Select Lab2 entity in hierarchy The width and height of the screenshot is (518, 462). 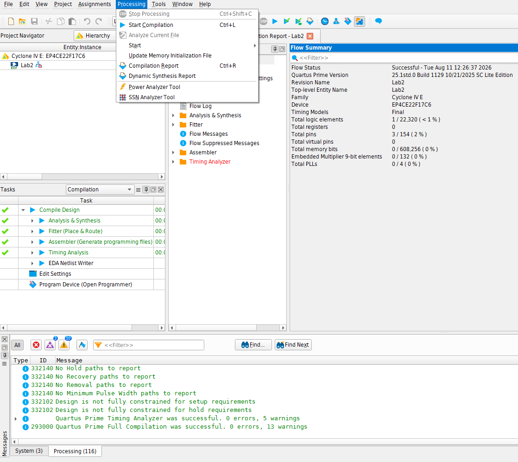[27, 65]
